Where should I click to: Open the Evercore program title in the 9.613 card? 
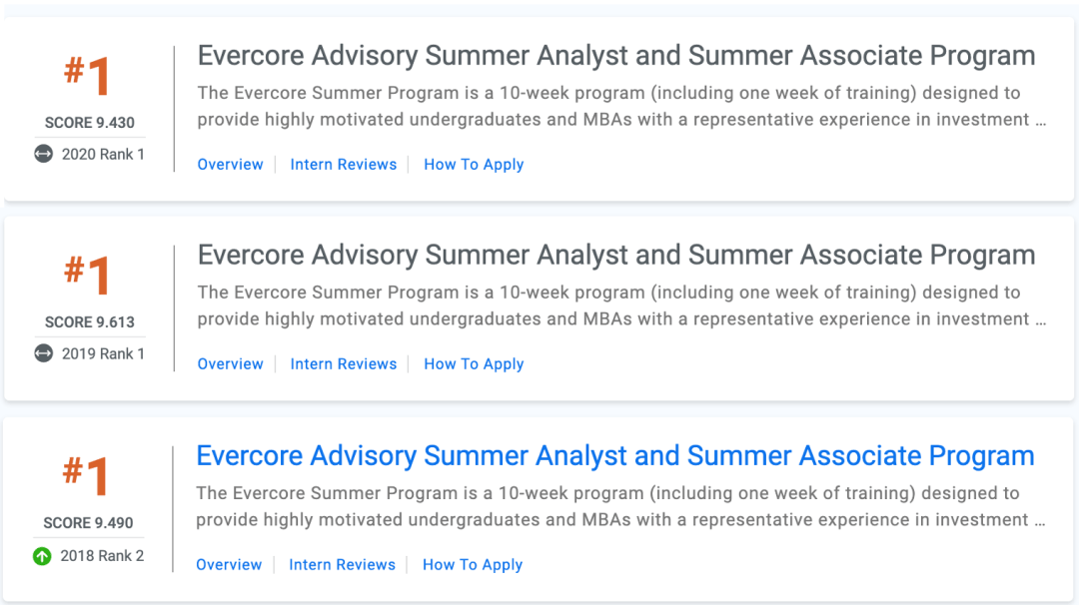click(x=615, y=256)
